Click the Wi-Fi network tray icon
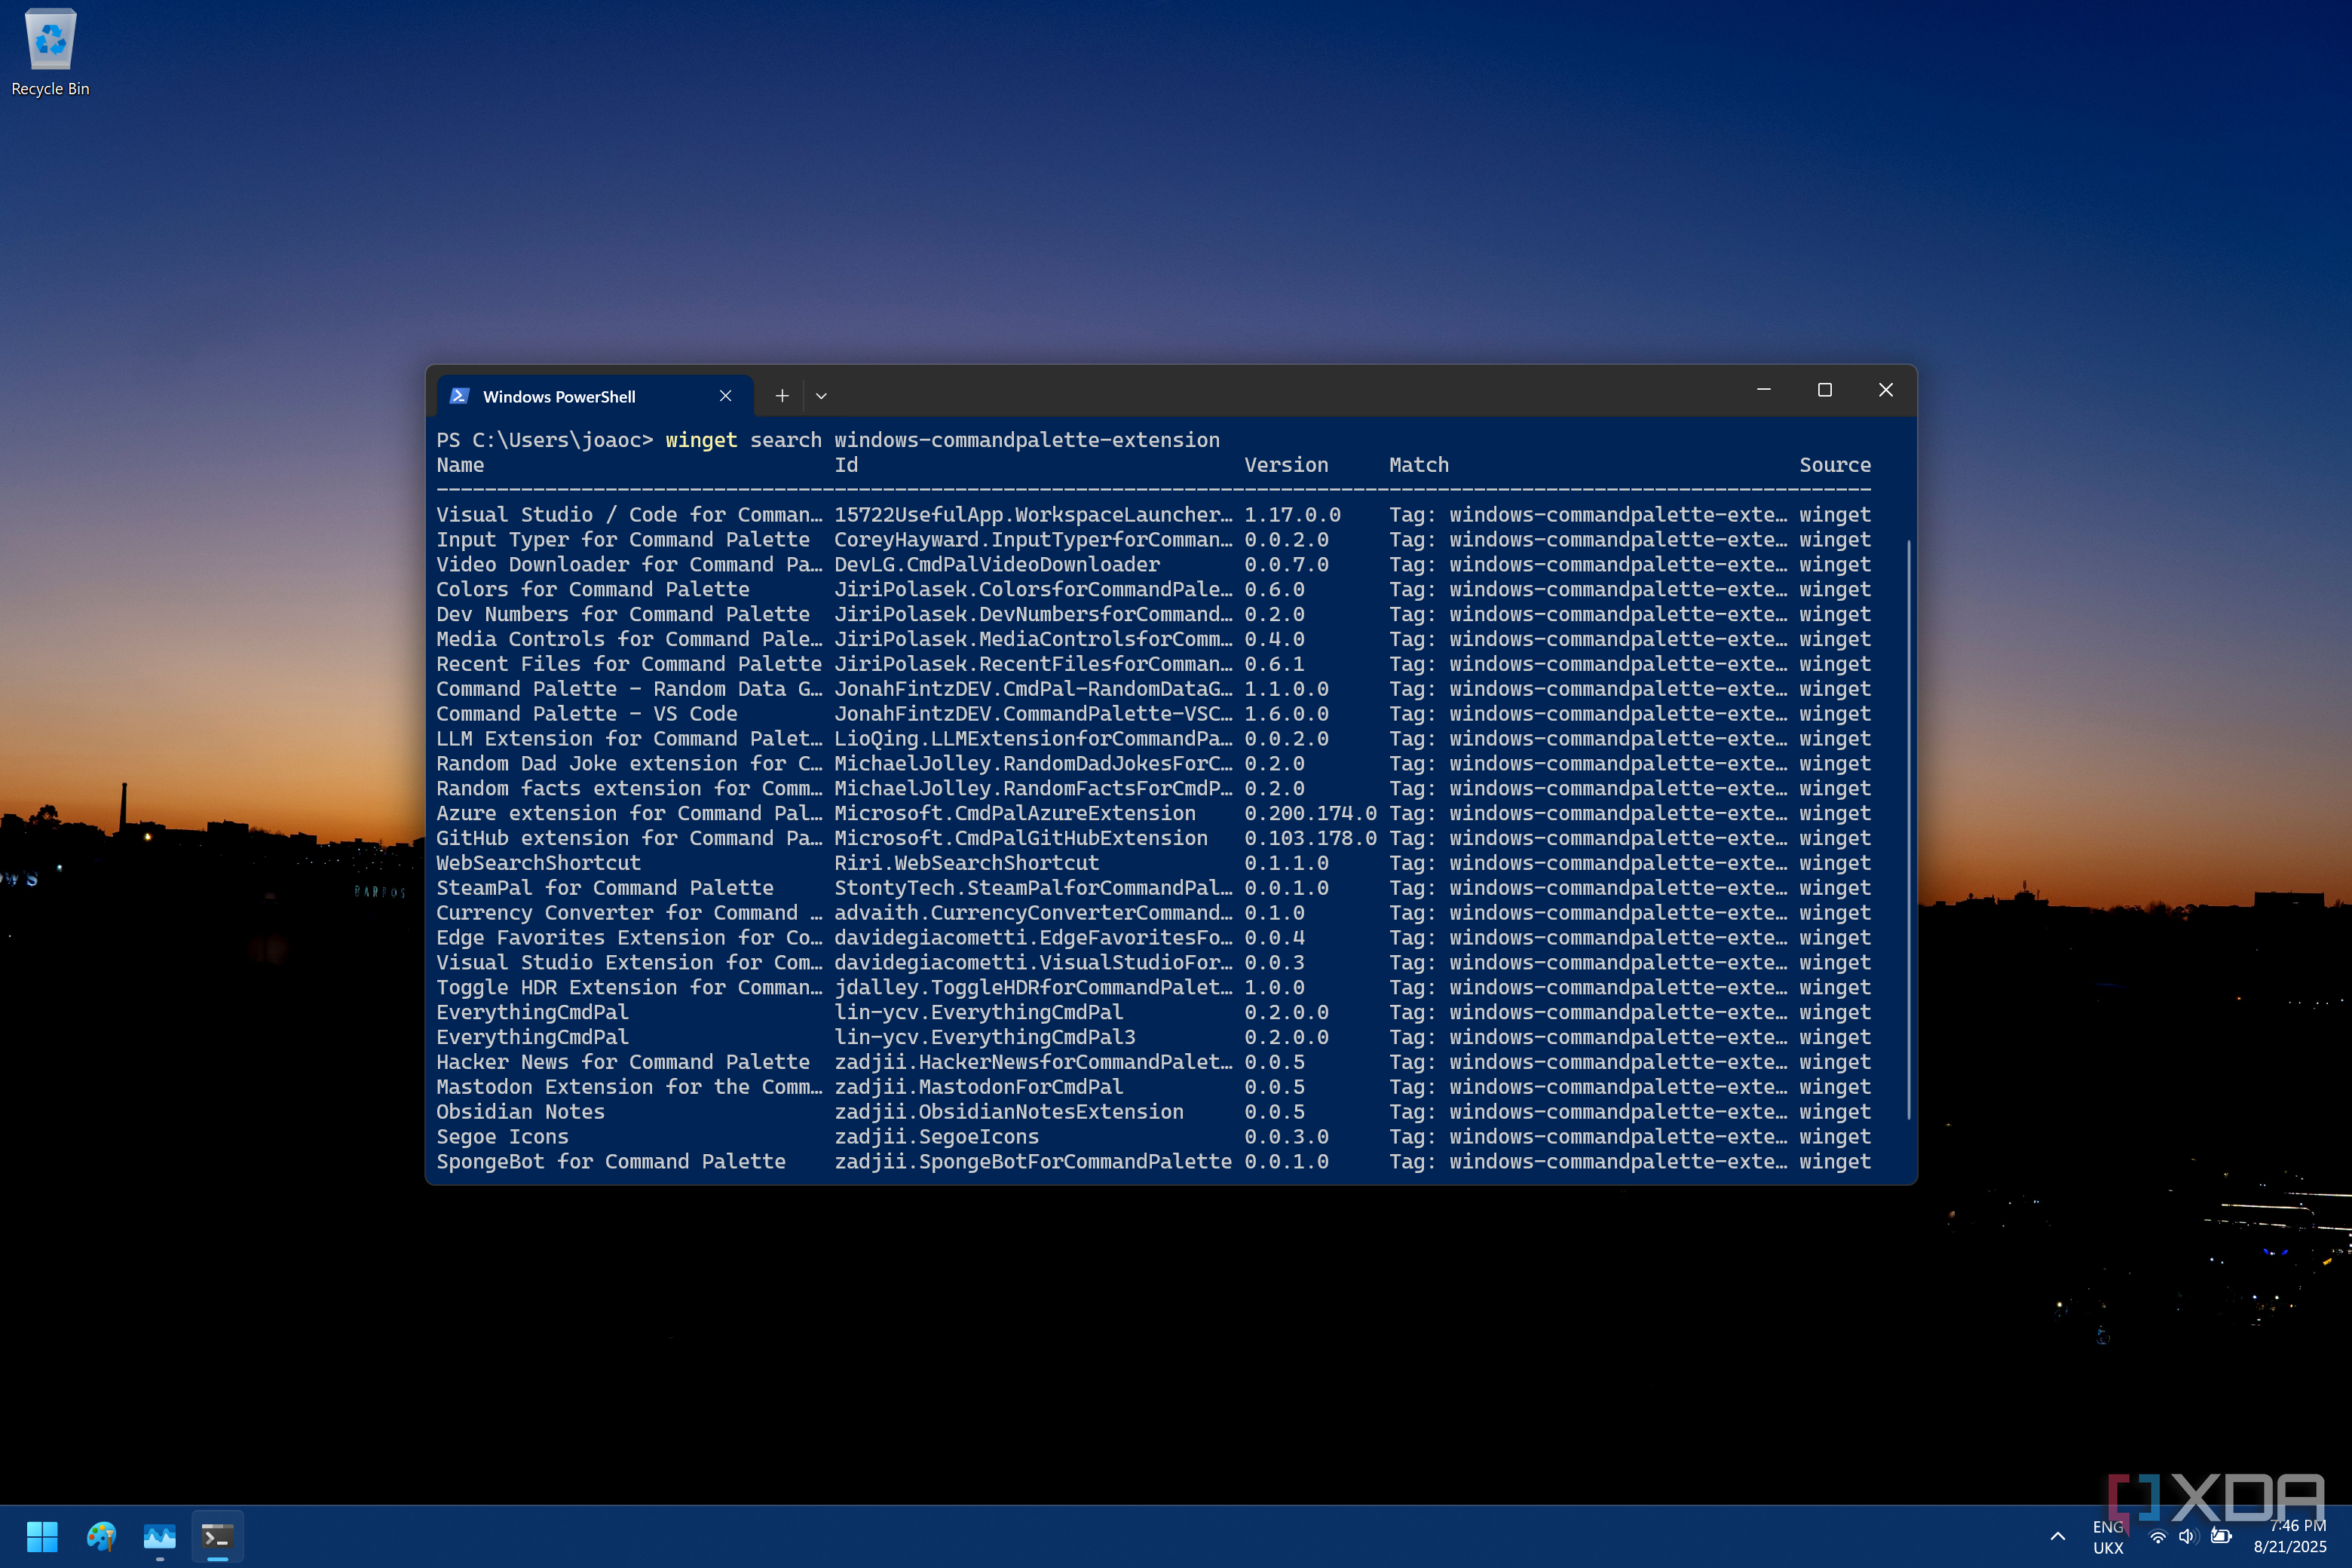Viewport: 2352px width, 1568px height. pos(2158,1537)
